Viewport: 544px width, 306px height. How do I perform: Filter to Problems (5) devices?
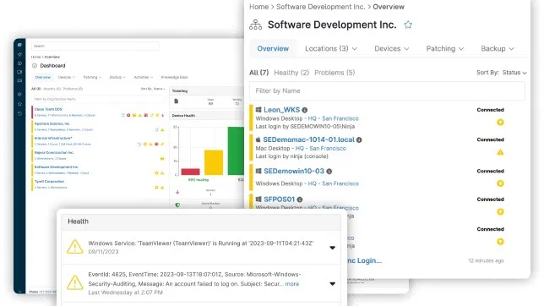335,73
